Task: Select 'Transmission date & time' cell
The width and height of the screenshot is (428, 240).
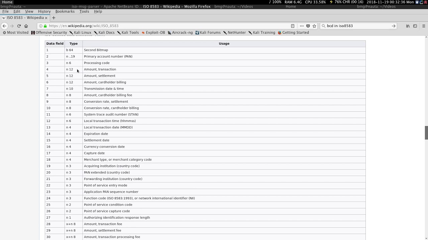Action: pos(224,89)
